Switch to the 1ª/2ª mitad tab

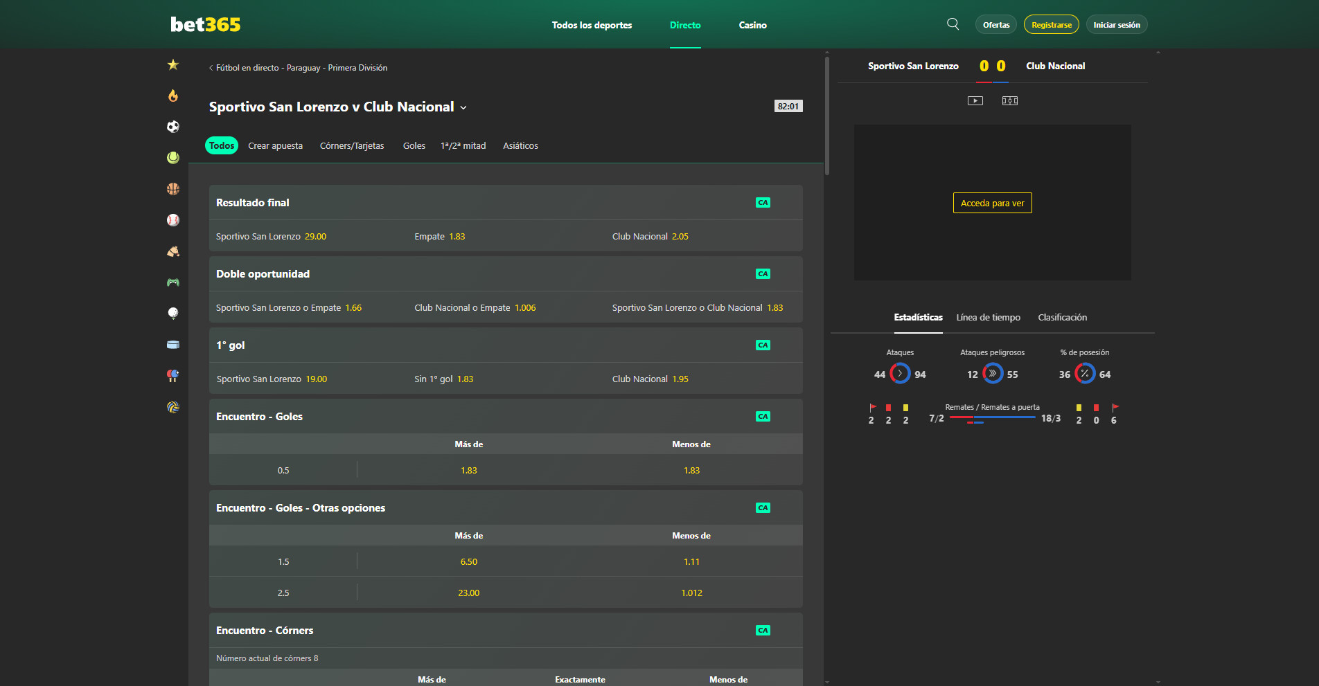tap(463, 146)
